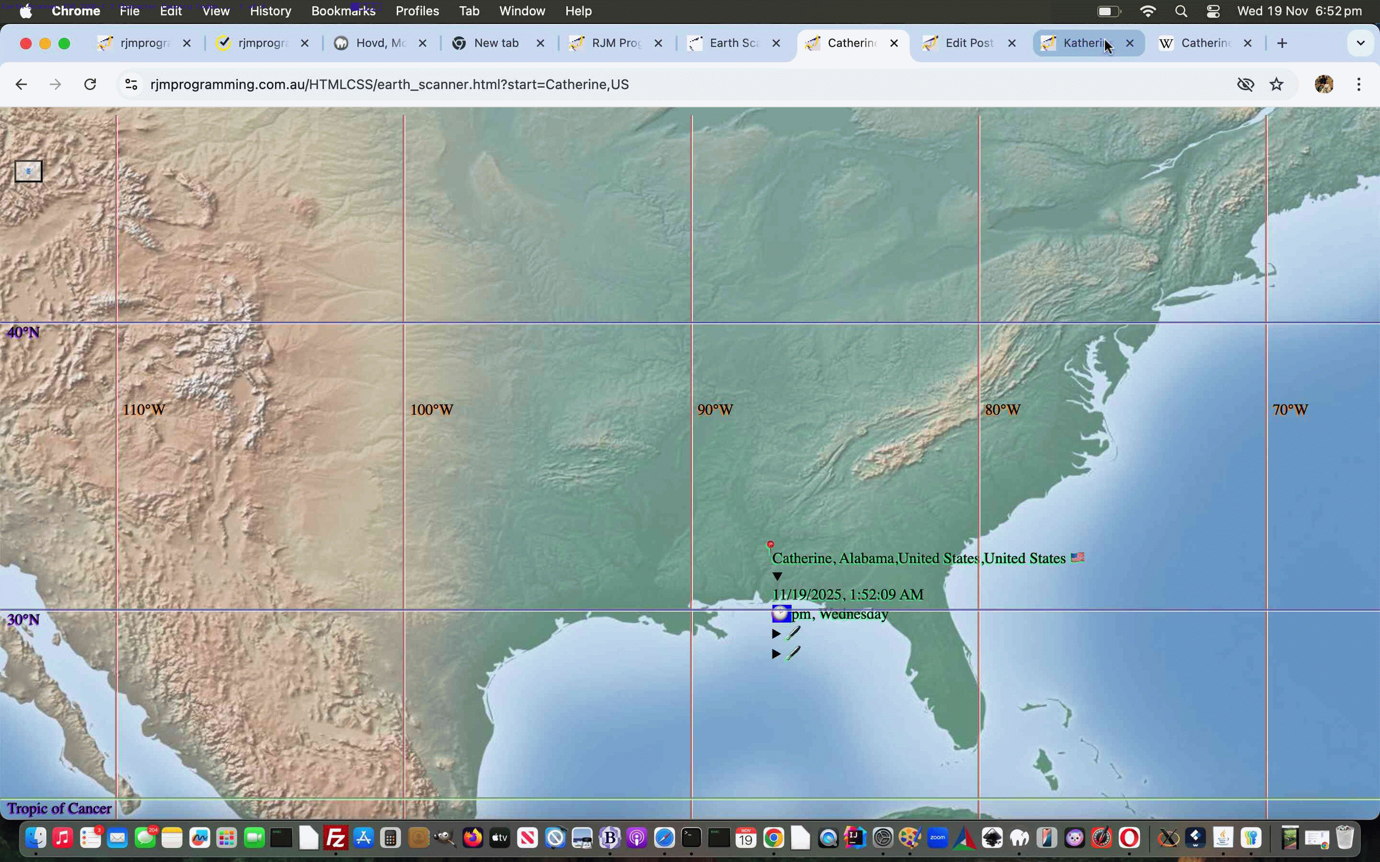1380x862 pixels.
Task: Click the Wi-Fi icon in the menu bar
Action: [x=1149, y=11]
